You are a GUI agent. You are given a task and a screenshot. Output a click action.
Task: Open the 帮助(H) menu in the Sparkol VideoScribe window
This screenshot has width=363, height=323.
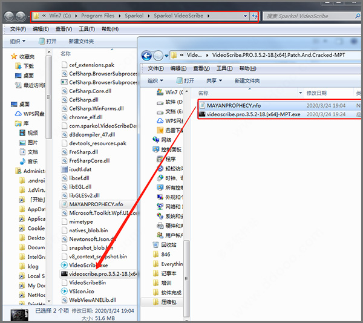[x=110, y=29]
